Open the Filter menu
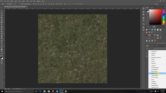 pyautogui.click(x=27, y=1)
